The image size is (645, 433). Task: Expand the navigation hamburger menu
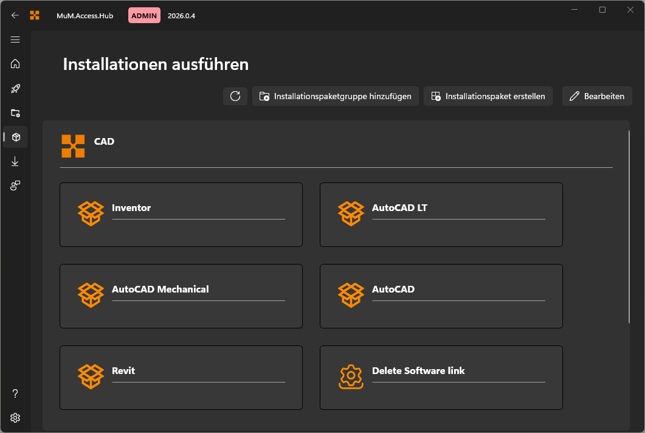pos(15,40)
